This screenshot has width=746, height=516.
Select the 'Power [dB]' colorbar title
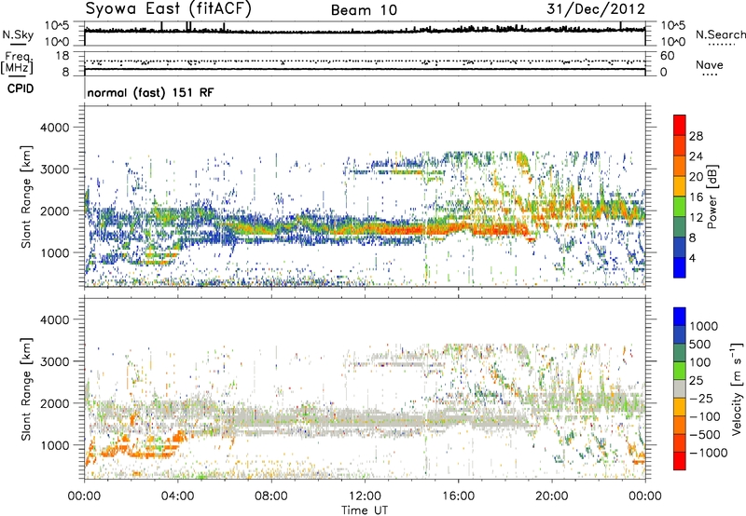point(712,197)
